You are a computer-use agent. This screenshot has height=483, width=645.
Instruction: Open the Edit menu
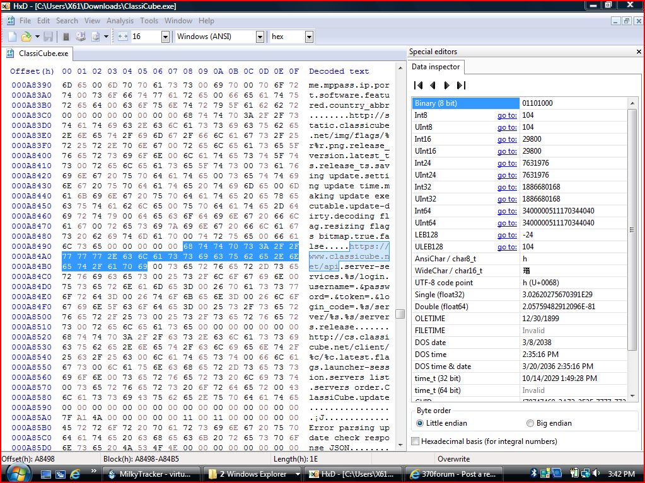44,21
